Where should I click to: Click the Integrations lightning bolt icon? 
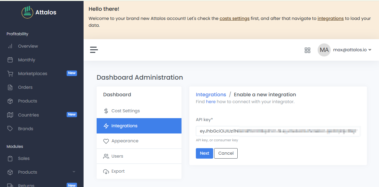pyautogui.click(x=106, y=126)
